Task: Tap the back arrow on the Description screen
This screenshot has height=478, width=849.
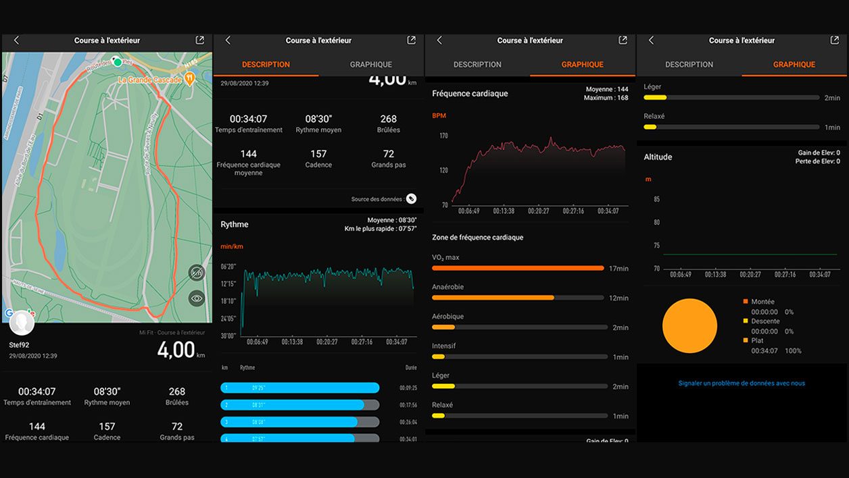Action: (228, 40)
